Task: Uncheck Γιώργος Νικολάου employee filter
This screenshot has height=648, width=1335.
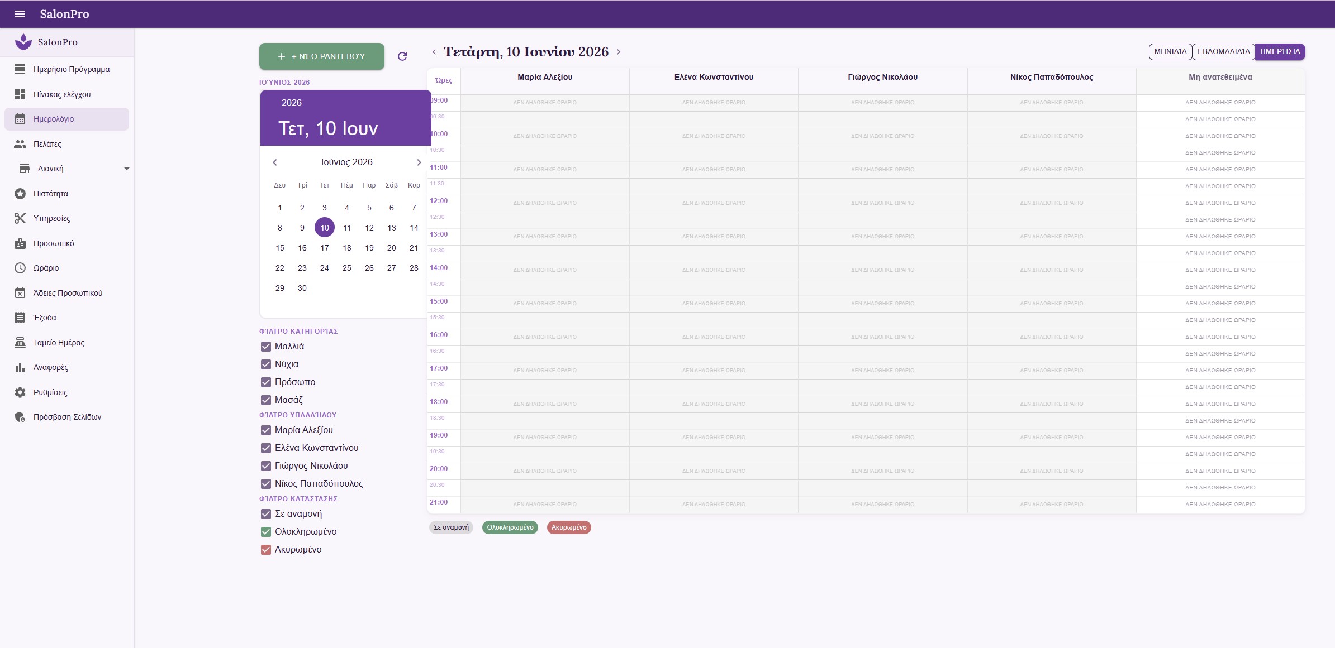Action: (266, 466)
